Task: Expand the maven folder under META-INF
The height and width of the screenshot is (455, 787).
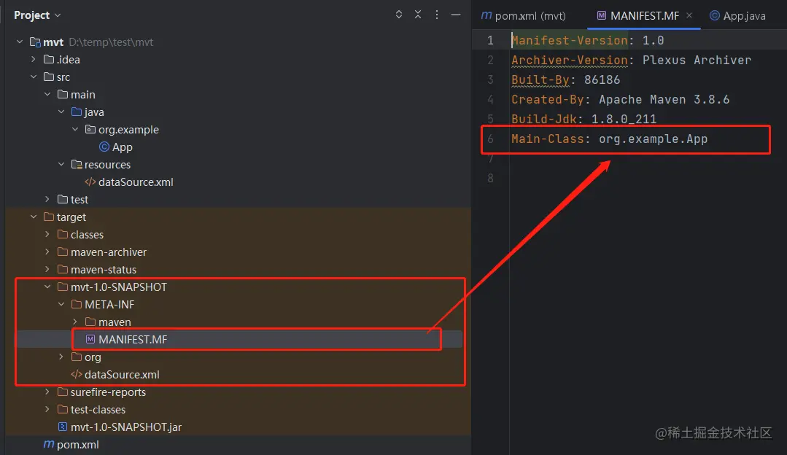Action: [75, 322]
